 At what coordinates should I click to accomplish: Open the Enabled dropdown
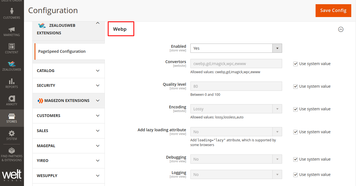[x=236, y=48]
